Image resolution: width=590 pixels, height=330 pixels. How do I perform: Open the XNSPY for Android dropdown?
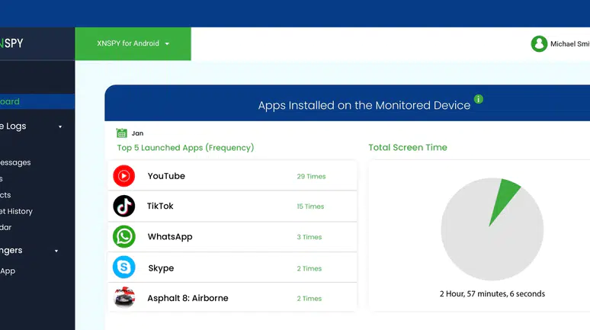click(x=133, y=43)
